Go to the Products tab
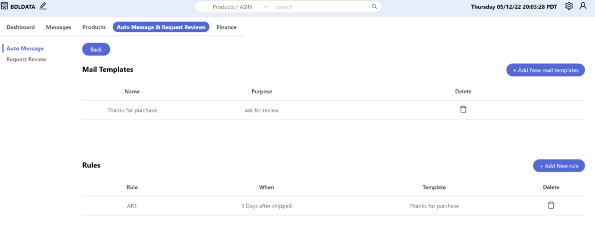The height and width of the screenshot is (229, 595). point(94,27)
